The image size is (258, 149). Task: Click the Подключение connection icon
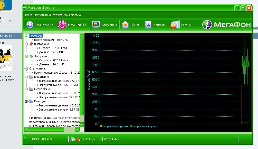[x=30, y=25]
